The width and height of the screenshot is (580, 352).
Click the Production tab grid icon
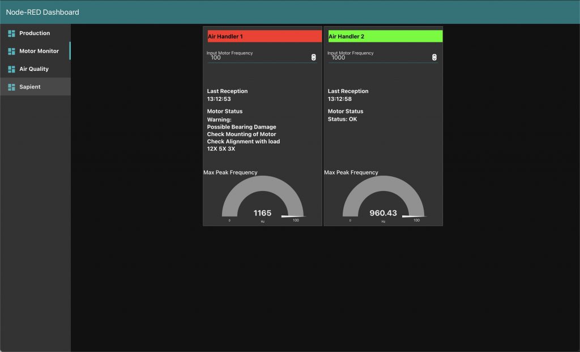[11, 33]
